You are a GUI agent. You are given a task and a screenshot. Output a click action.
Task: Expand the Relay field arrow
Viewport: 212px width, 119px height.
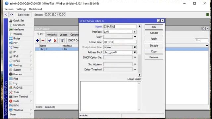click(x=135, y=37)
